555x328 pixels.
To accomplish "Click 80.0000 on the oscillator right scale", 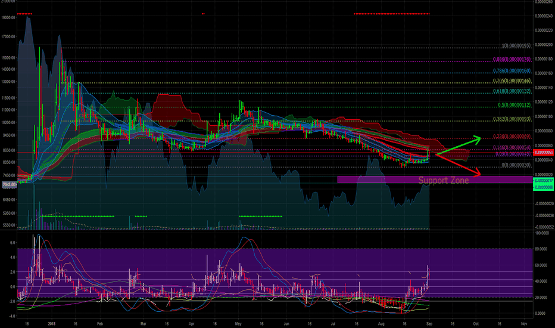I will click(542, 249).
